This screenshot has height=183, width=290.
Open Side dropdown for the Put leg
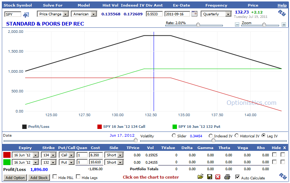(114, 162)
